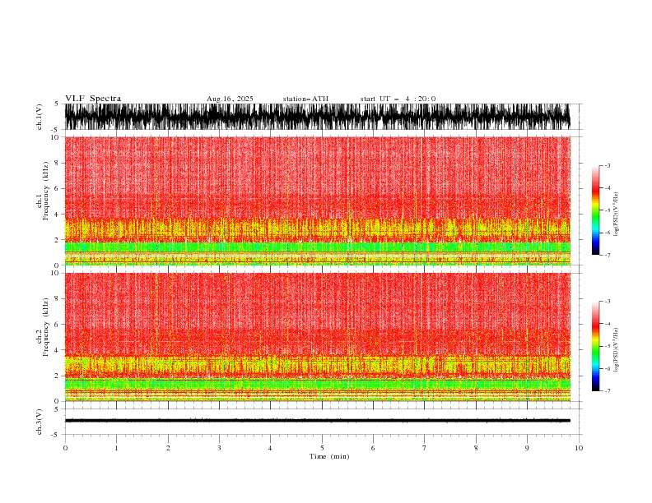Select the "start UT = 4 :20: 0" text
652x503 pixels.
coord(398,99)
